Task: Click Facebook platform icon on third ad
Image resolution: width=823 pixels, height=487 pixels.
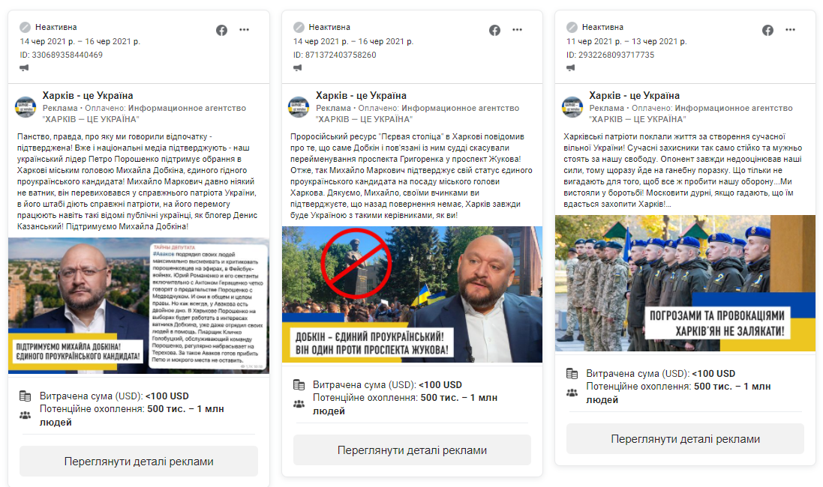Action: point(768,31)
